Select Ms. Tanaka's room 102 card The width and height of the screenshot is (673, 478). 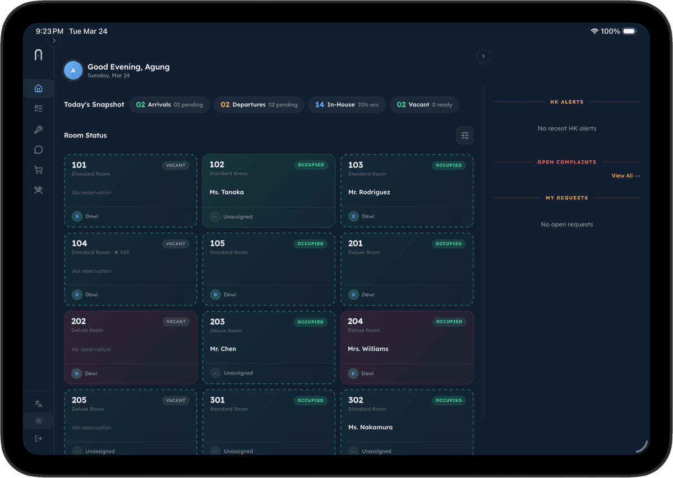tap(268, 191)
